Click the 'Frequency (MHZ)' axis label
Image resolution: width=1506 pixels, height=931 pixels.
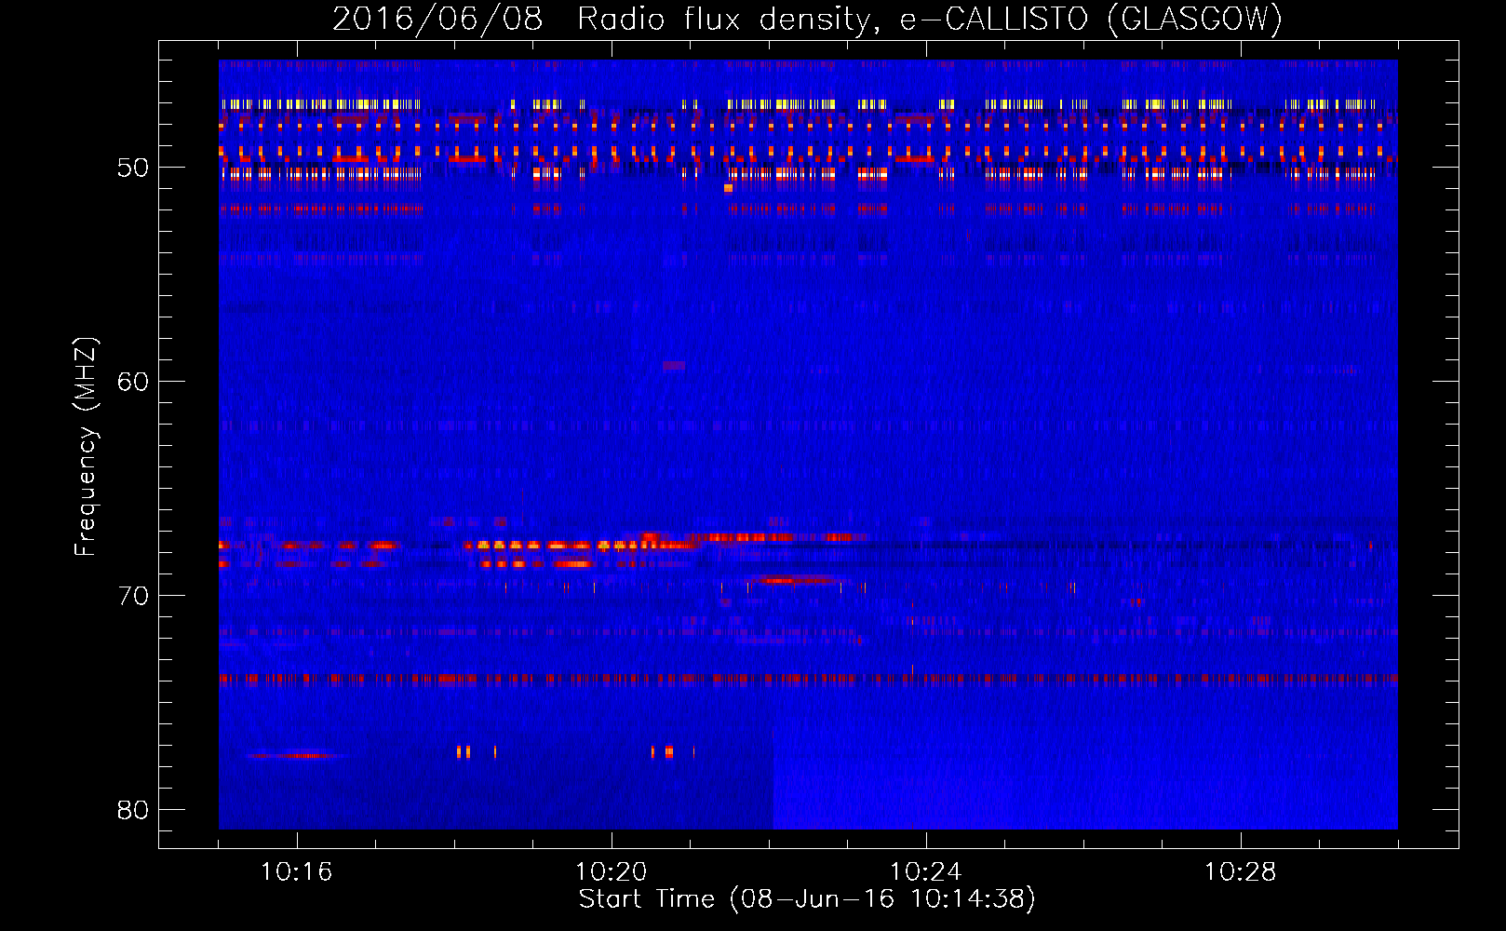(86, 447)
